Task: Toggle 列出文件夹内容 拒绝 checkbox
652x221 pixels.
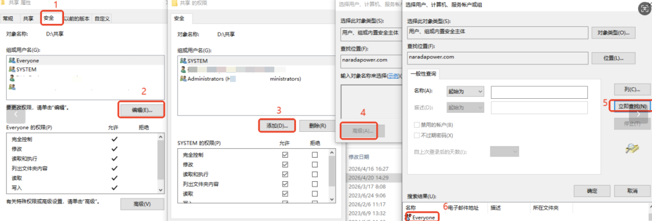Action: (315, 184)
